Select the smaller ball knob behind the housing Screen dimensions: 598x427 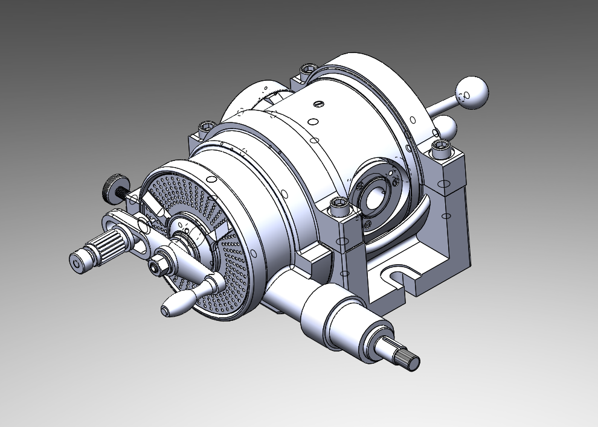(446, 127)
